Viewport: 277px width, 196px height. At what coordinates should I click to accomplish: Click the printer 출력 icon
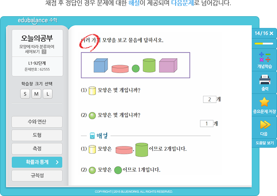265,80
